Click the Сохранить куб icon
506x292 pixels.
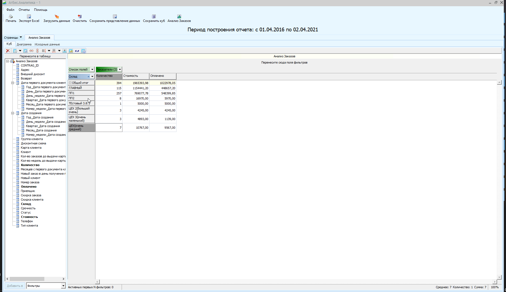(154, 16)
